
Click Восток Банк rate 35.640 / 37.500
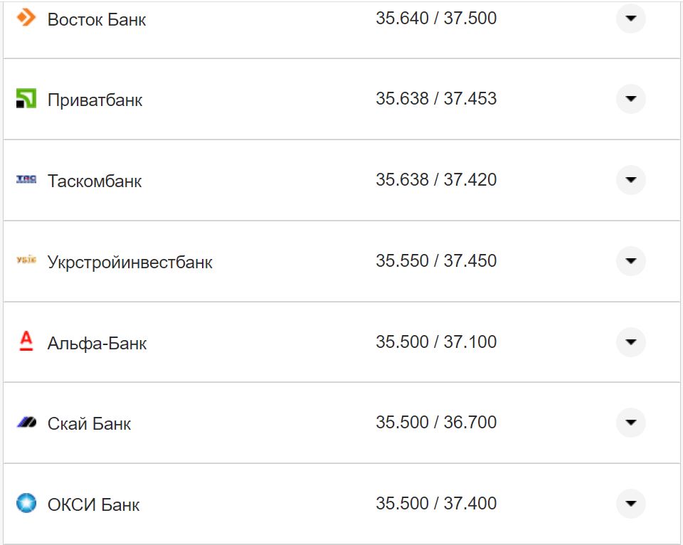(x=436, y=18)
